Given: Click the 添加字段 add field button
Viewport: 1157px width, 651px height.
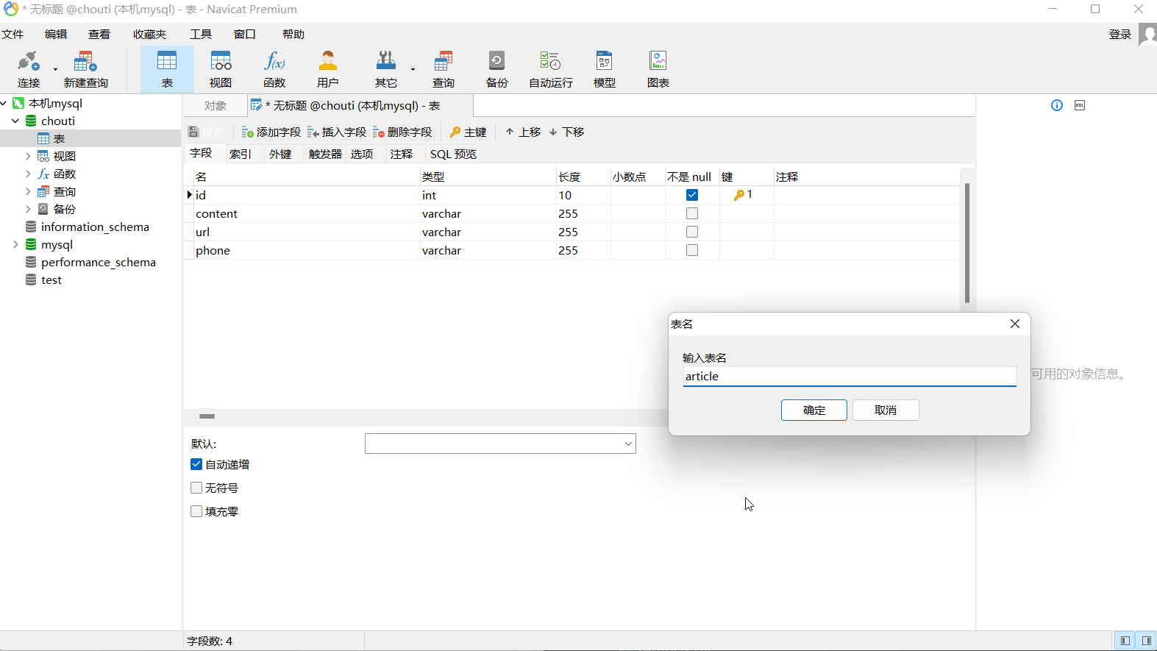Looking at the screenshot, I should pyautogui.click(x=271, y=132).
